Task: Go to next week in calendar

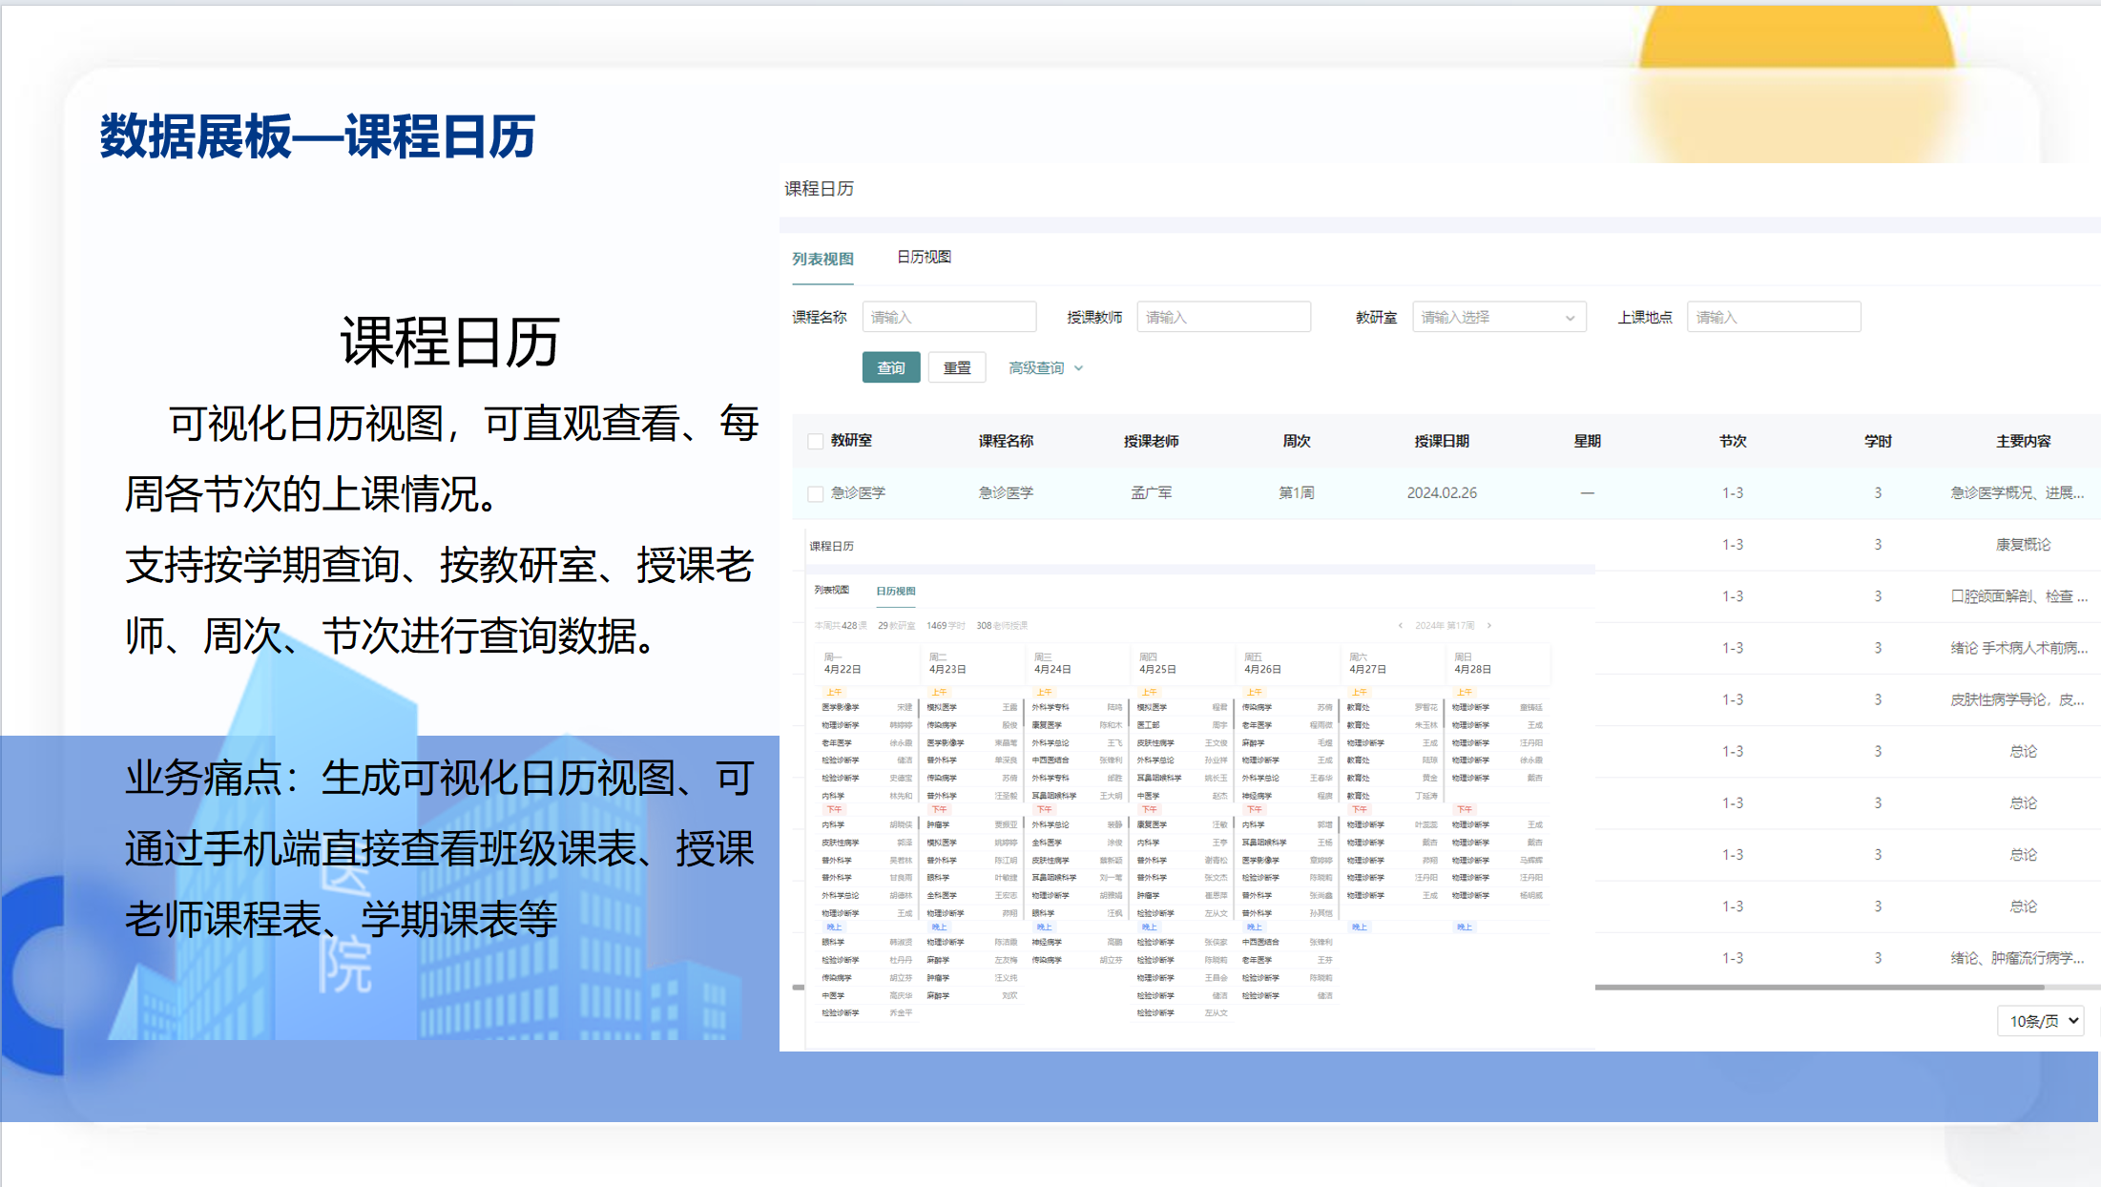Action: pyautogui.click(x=1488, y=626)
